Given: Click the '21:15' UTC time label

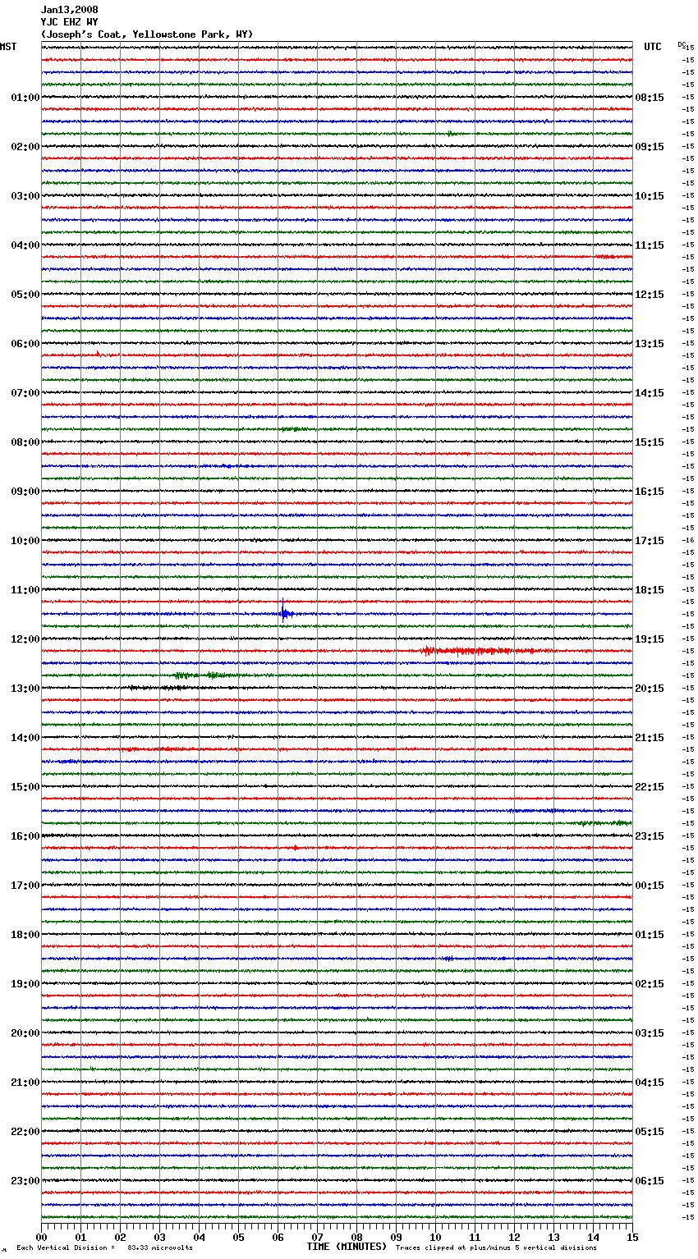Looking at the screenshot, I should click(650, 738).
